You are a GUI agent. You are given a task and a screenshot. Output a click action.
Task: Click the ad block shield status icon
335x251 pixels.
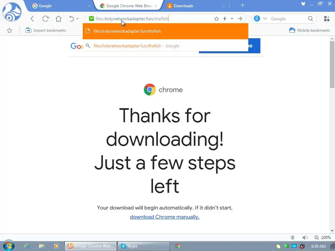(x=293, y=237)
